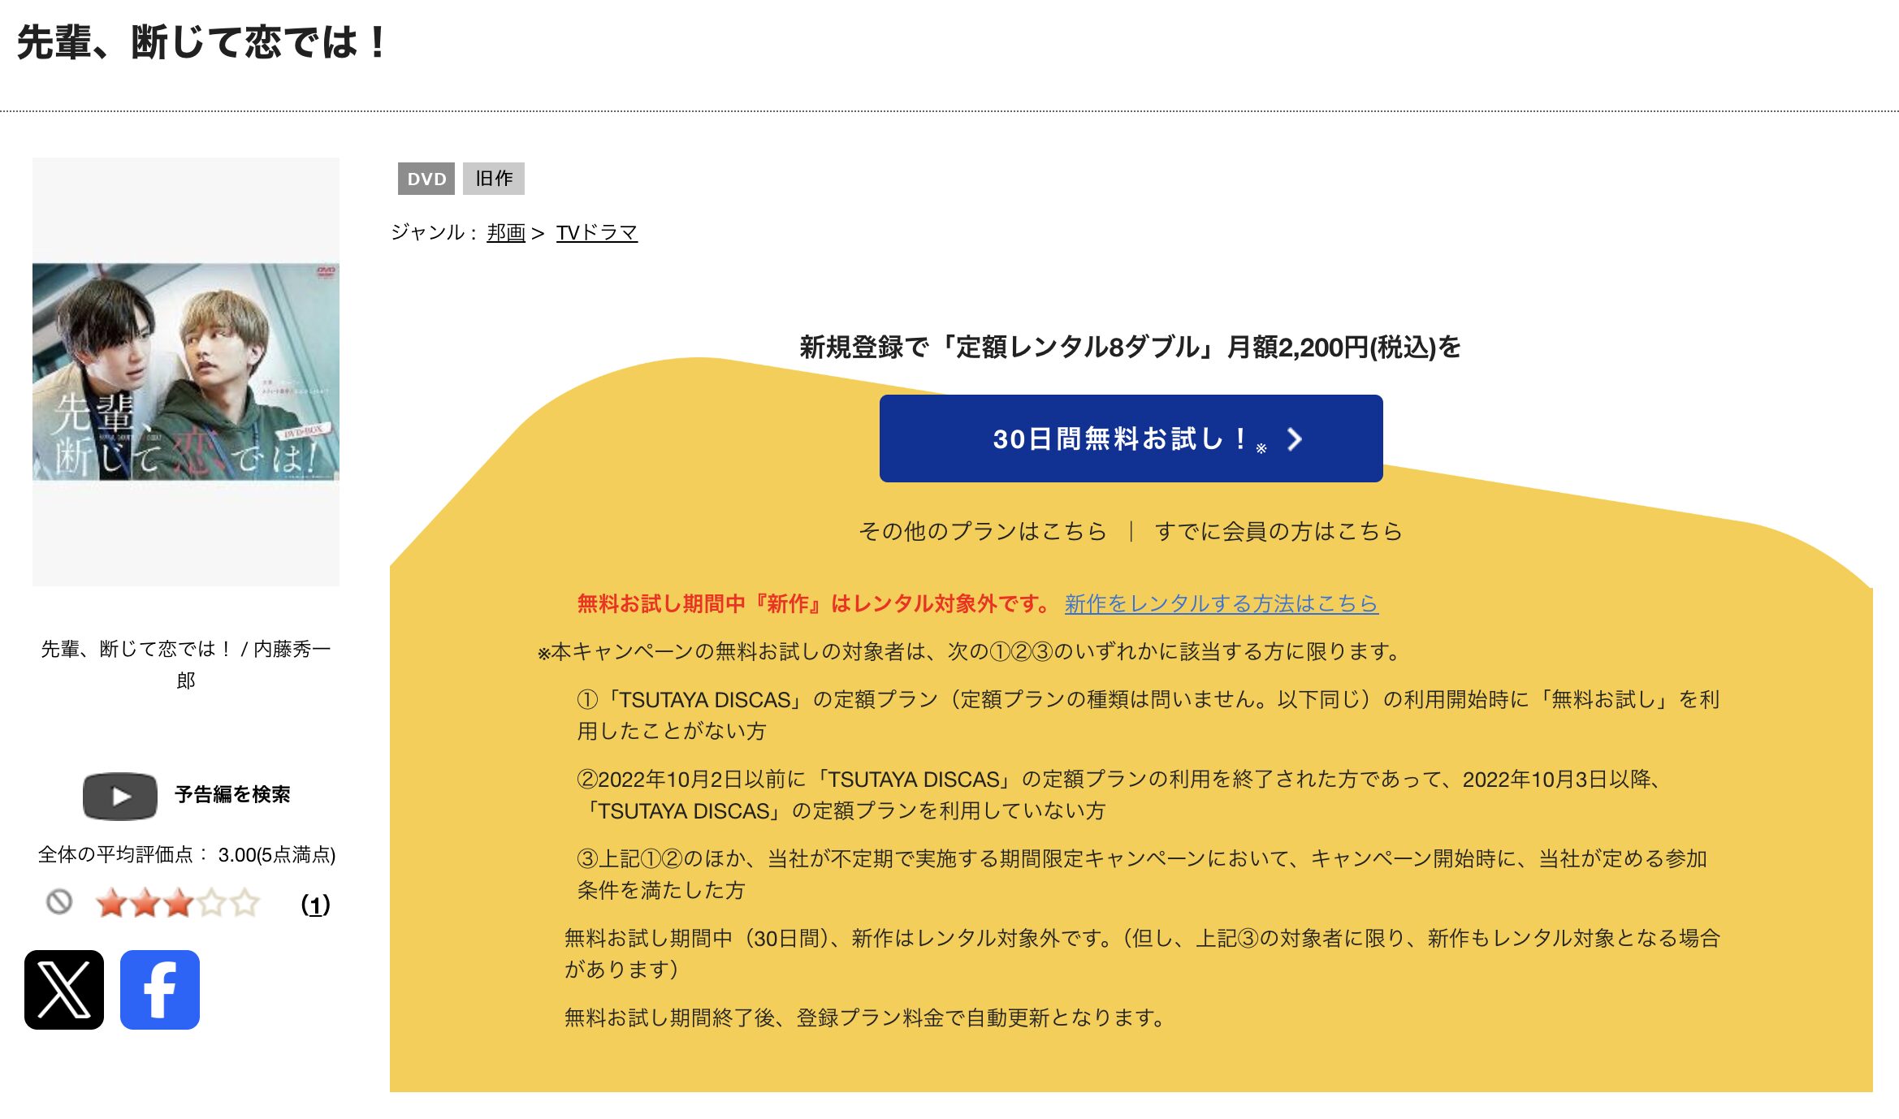Open その他のプランはこちら link
1899x1119 pixels.
tap(983, 531)
